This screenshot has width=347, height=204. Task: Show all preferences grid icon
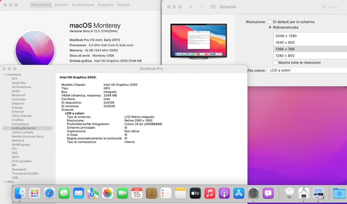(213, 7)
